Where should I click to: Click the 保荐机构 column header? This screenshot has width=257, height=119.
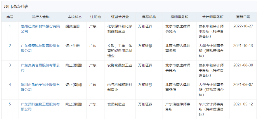click(x=149, y=17)
